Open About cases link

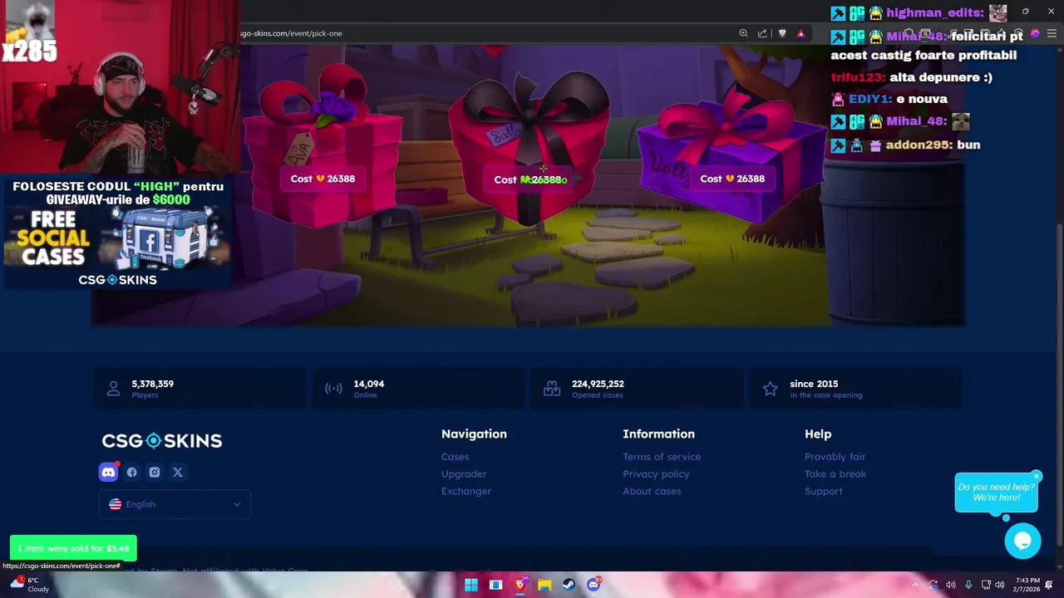pos(652,491)
